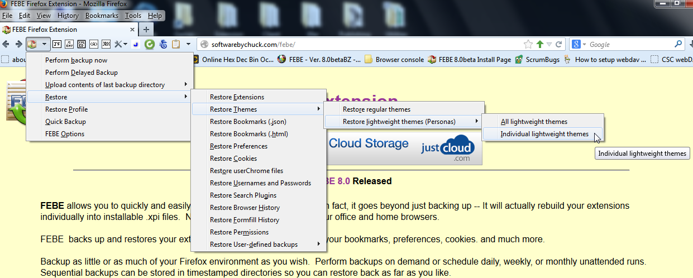Expand Restore User-defined backups submenu
Viewport: 693px width, 278px height.
[x=259, y=245]
